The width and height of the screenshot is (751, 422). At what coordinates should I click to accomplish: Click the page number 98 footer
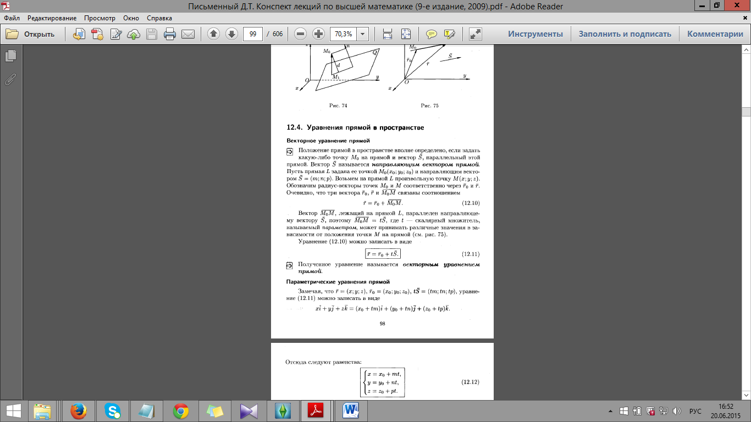coord(382,324)
